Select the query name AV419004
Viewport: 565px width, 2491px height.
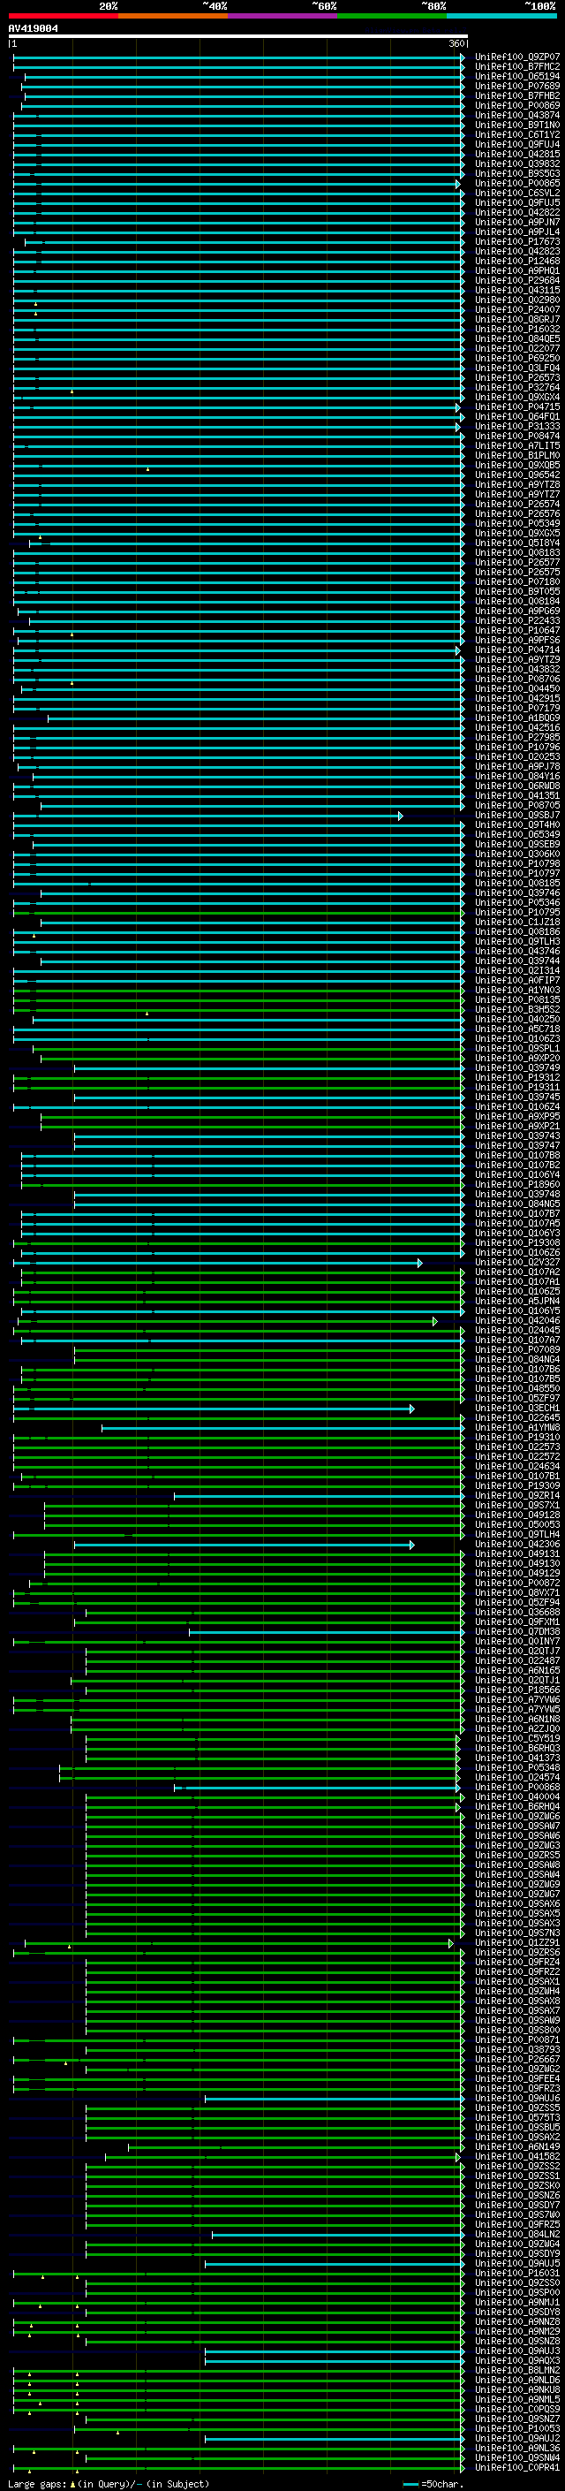tap(33, 28)
